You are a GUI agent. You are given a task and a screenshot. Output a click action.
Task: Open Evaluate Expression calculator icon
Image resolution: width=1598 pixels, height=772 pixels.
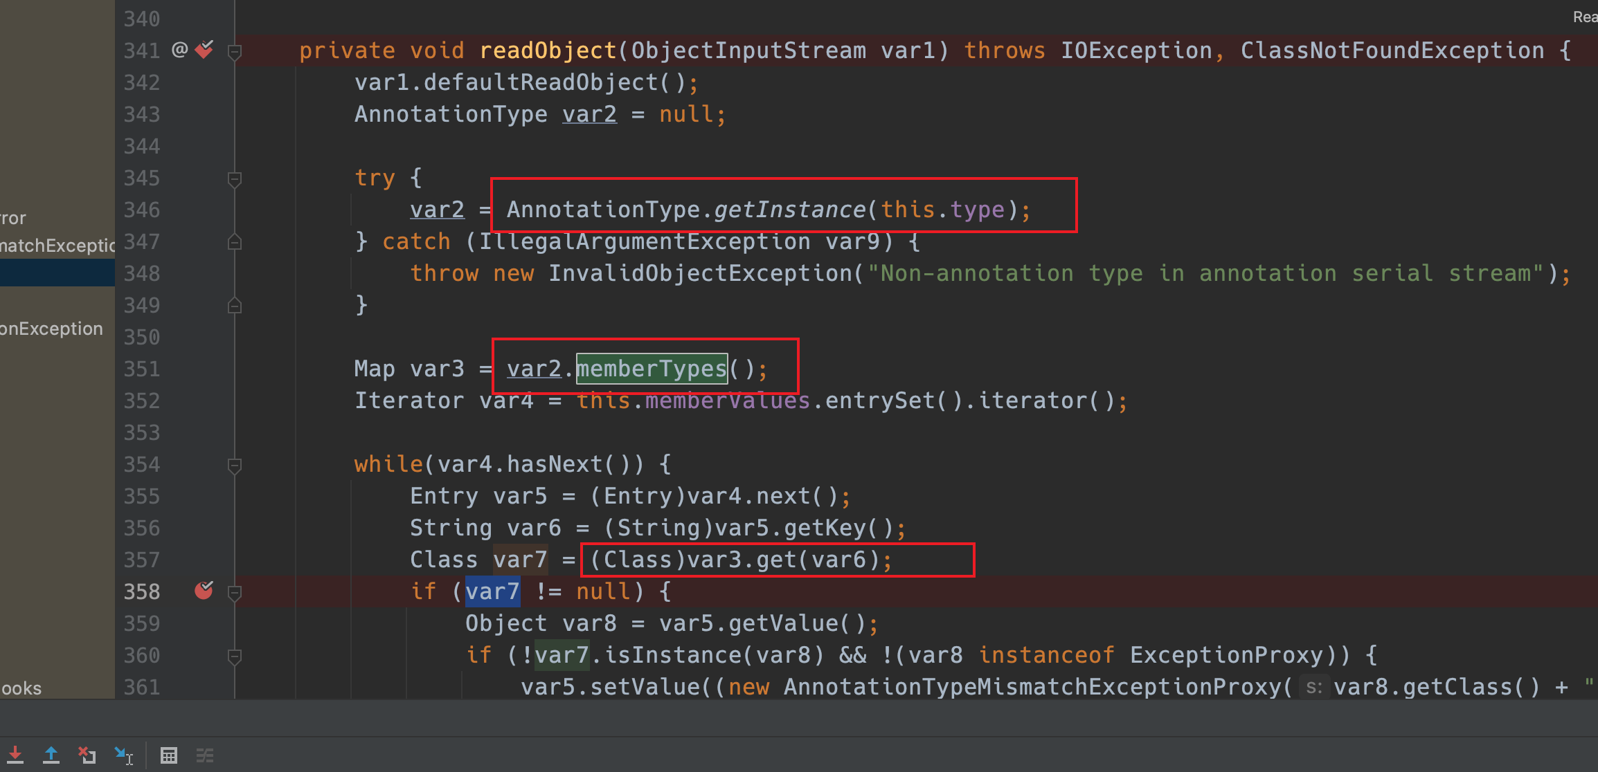click(x=168, y=755)
